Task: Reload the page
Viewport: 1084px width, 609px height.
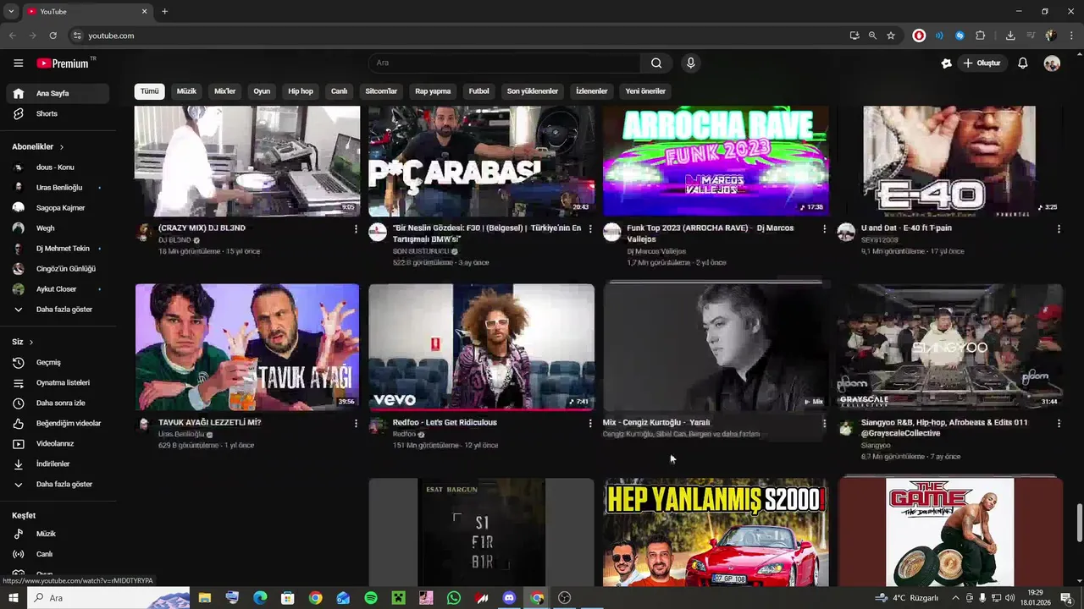Action: [53, 36]
